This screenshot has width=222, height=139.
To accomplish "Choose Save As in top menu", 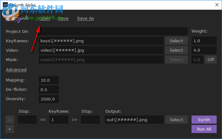I will (86, 18).
